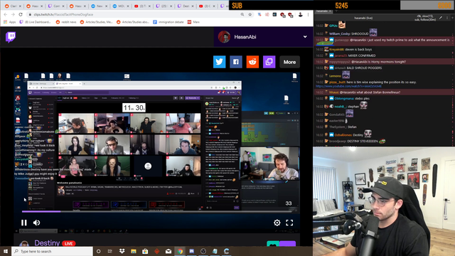The image size is (455, 256).
Task: Open Task View on taskbar
Action: click(x=110, y=251)
